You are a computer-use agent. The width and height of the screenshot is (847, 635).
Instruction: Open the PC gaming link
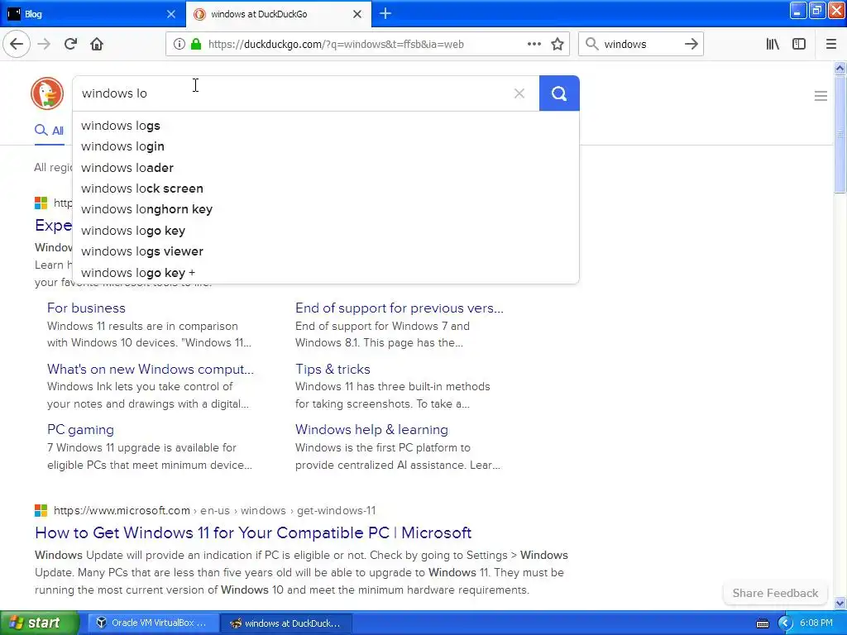(x=80, y=430)
